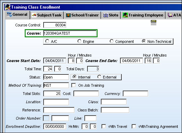
Task: Open the Subject/Task tab
Action: coord(47,15)
